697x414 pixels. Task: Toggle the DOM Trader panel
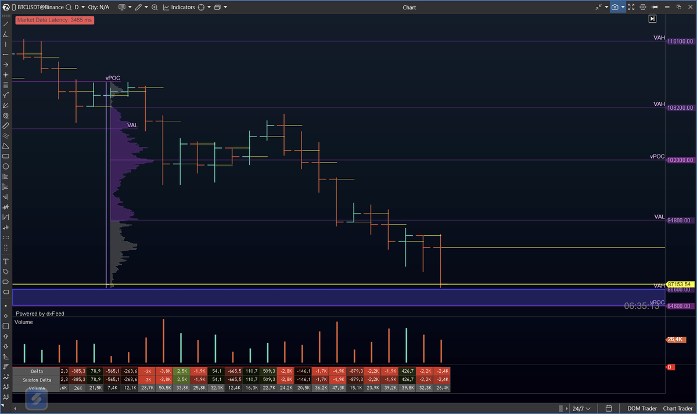click(642, 408)
